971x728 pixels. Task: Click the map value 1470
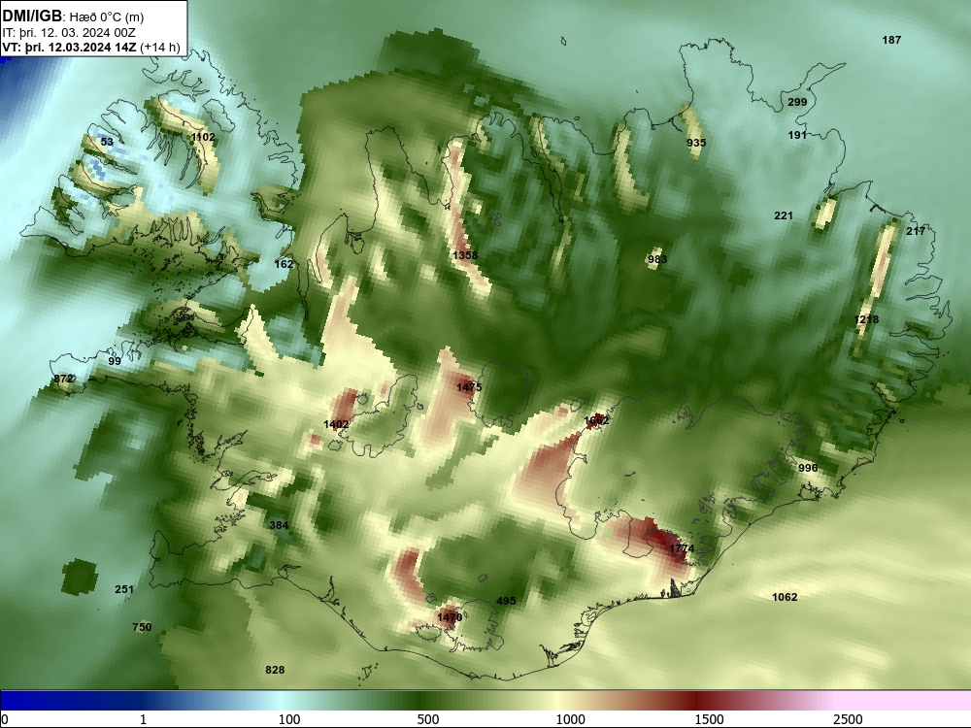(x=450, y=617)
